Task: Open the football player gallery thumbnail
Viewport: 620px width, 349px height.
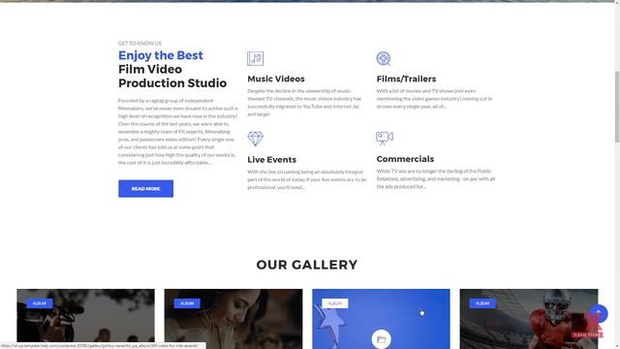Action: (529, 319)
